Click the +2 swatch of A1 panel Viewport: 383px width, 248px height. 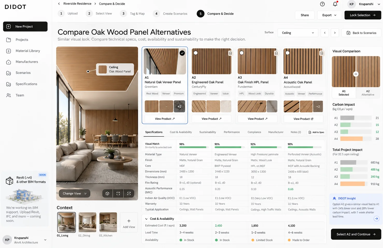(x=179, y=106)
